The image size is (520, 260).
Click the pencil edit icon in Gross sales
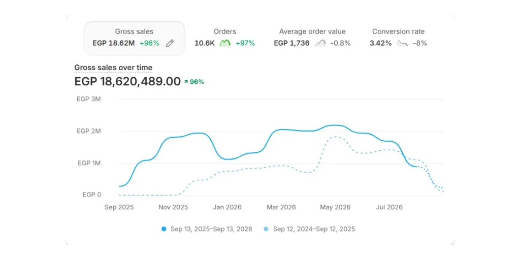pyautogui.click(x=170, y=43)
